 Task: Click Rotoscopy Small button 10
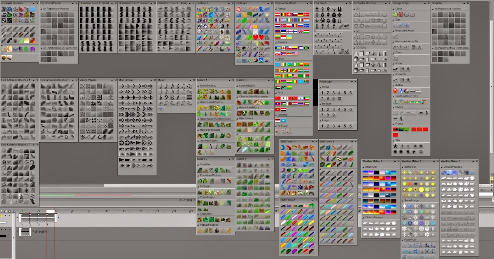point(339,99)
